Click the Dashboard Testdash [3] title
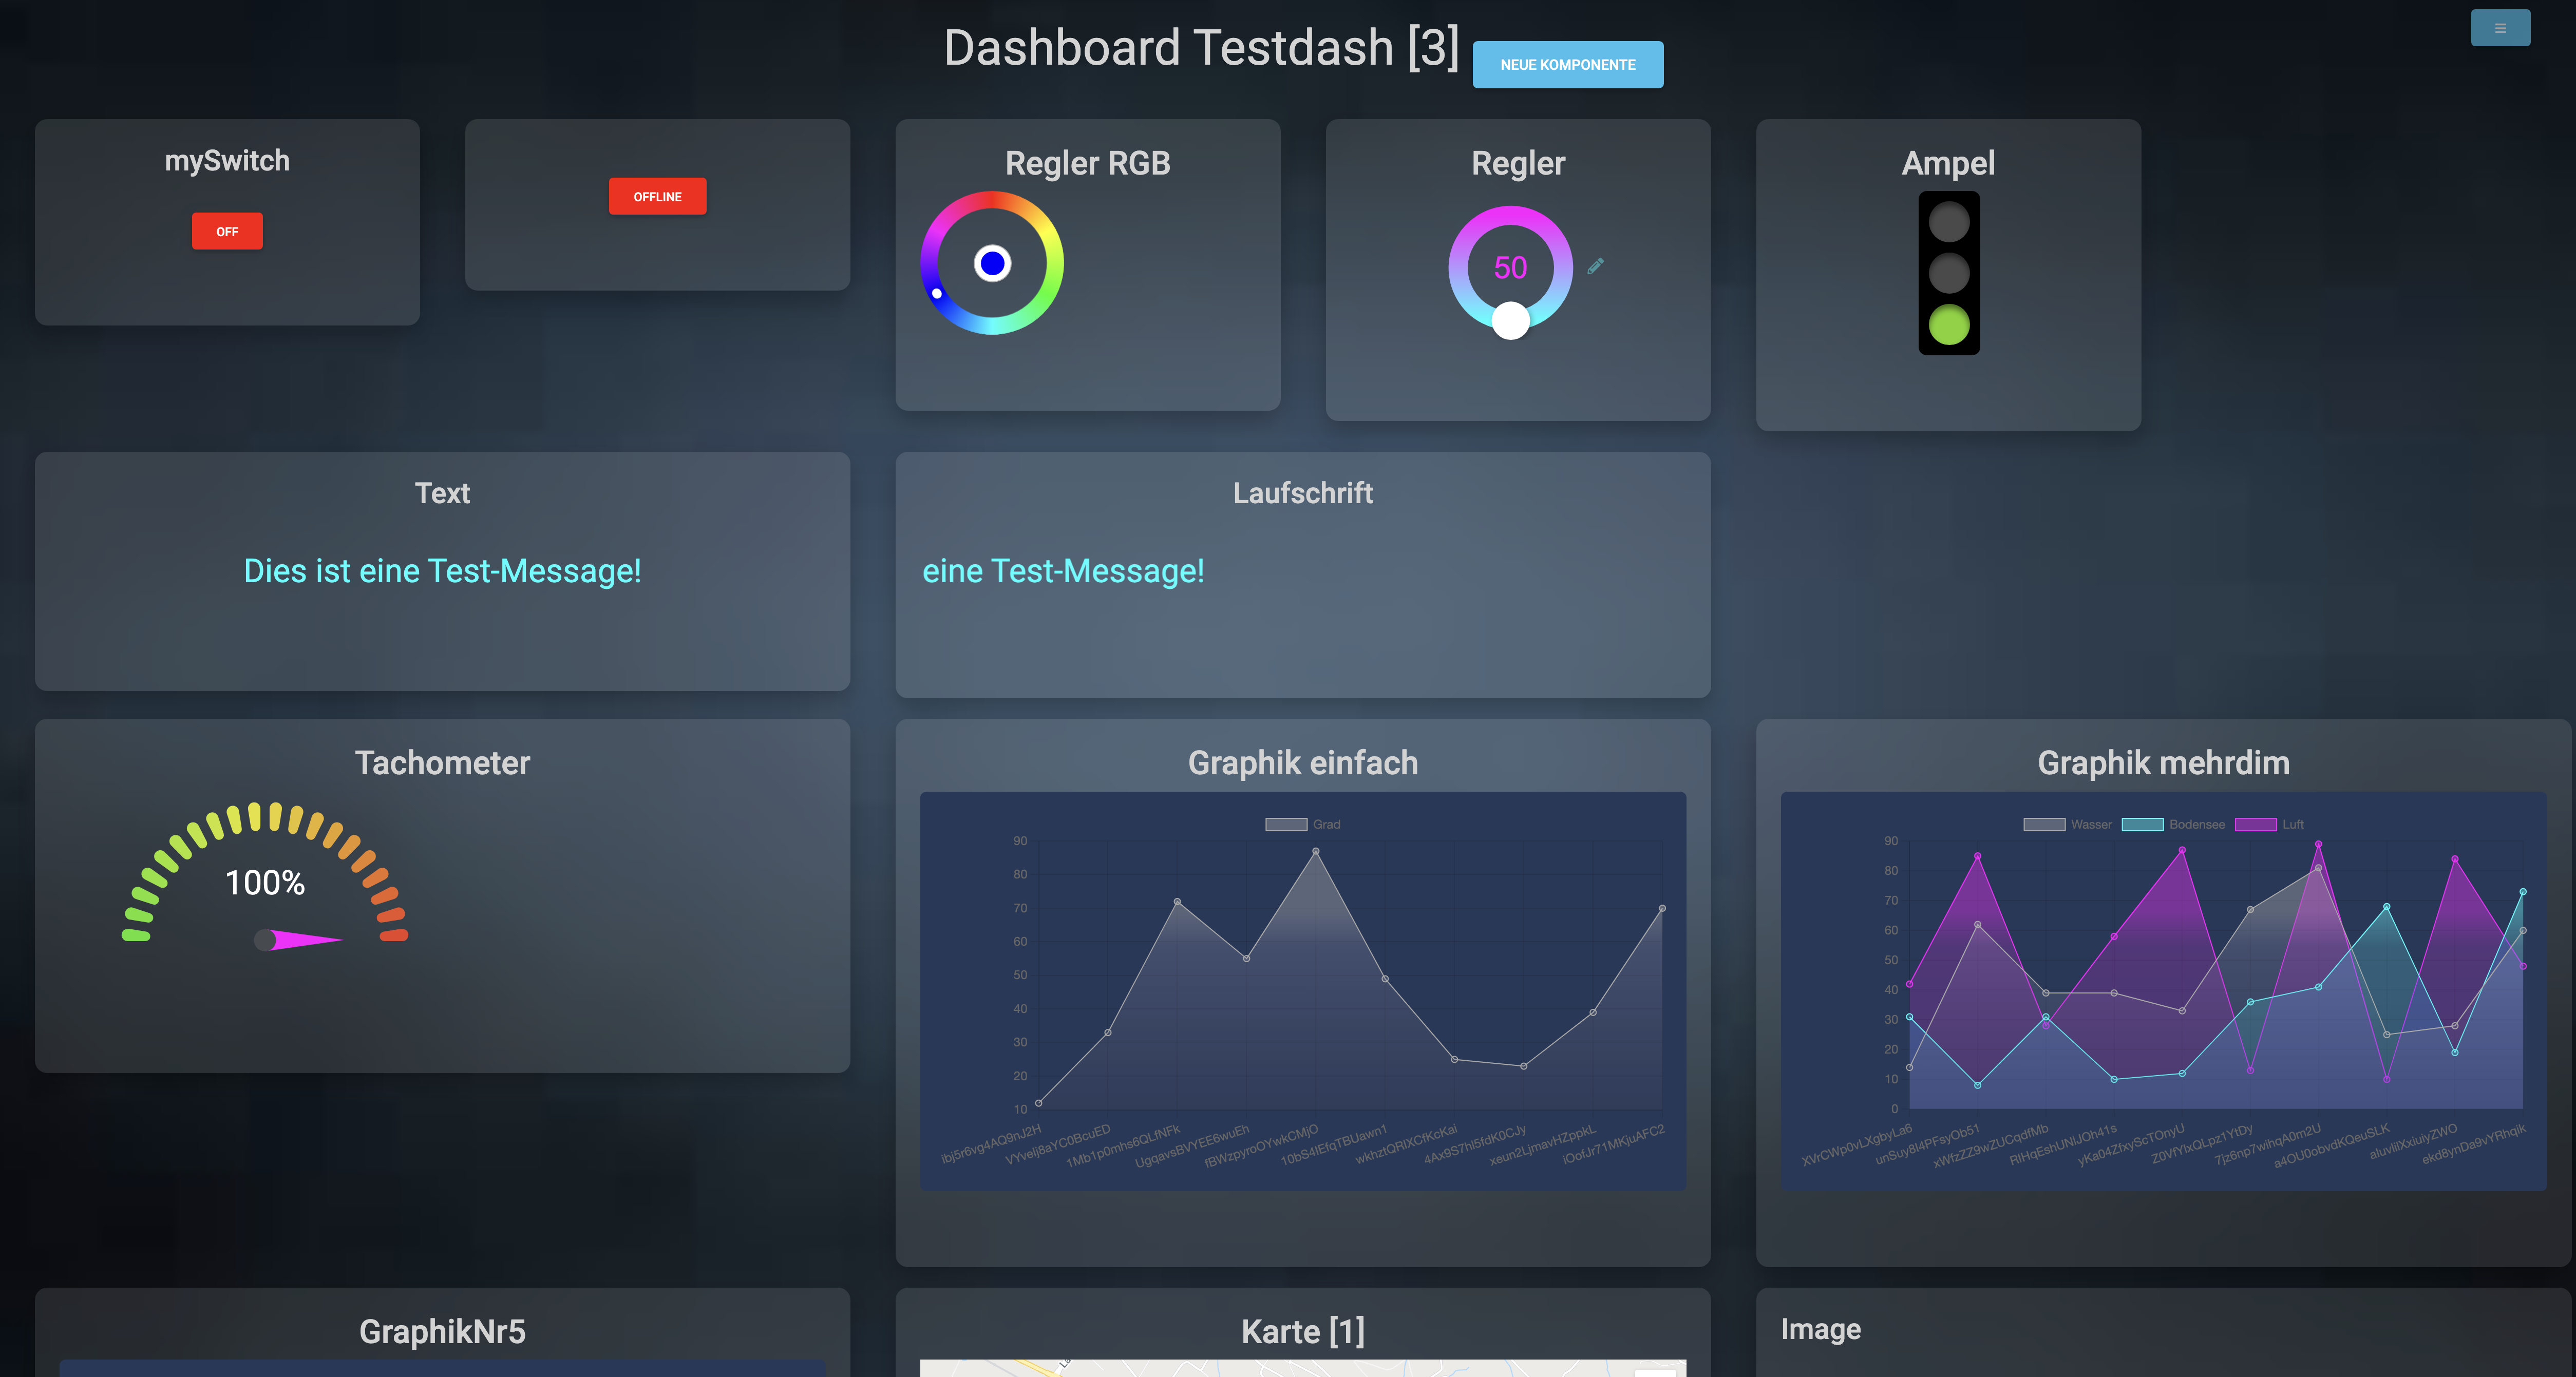The width and height of the screenshot is (2576, 1377). (1200, 46)
